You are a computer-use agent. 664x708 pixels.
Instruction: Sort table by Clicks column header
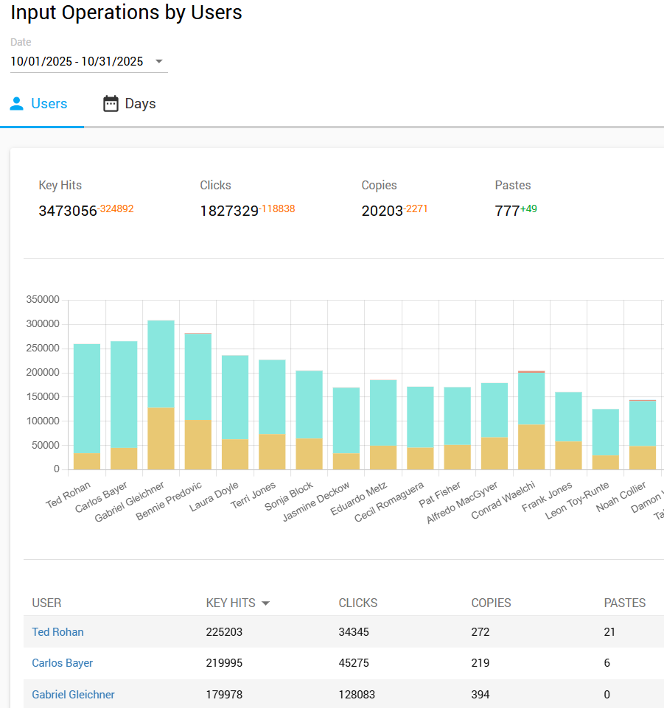point(357,603)
